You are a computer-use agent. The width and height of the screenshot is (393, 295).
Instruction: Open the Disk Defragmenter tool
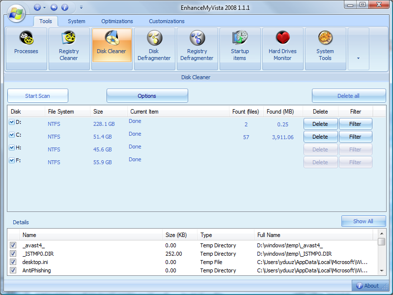click(154, 49)
